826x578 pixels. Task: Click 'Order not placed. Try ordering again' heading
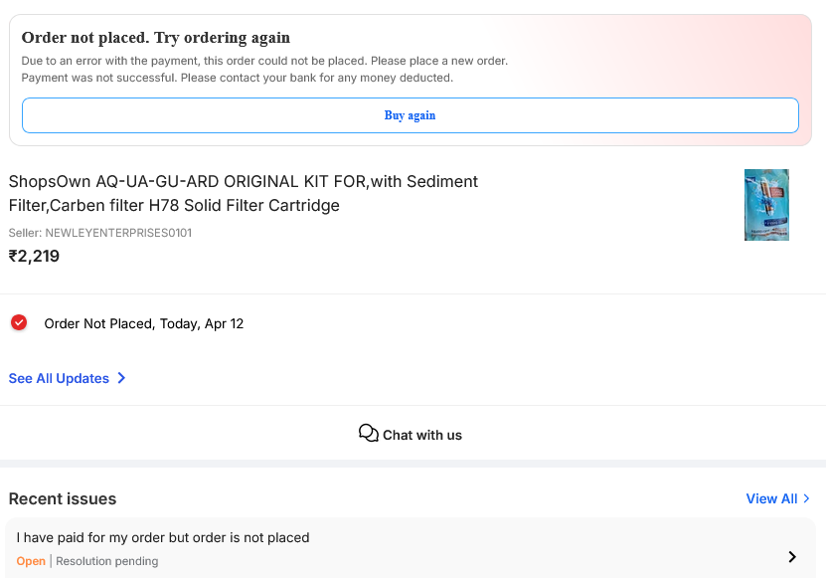click(156, 38)
